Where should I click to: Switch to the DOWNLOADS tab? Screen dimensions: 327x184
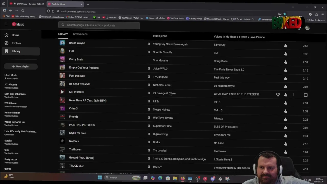(x=80, y=34)
